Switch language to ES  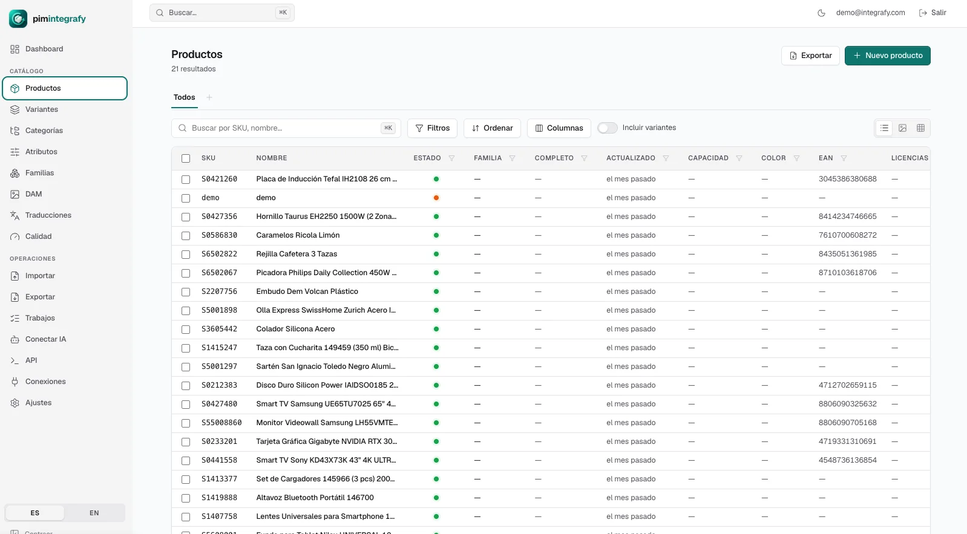[35, 513]
